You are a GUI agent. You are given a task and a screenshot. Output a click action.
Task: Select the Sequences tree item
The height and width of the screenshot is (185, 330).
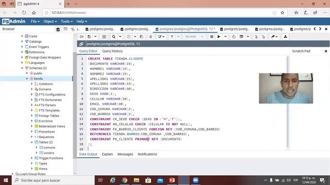(46, 137)
